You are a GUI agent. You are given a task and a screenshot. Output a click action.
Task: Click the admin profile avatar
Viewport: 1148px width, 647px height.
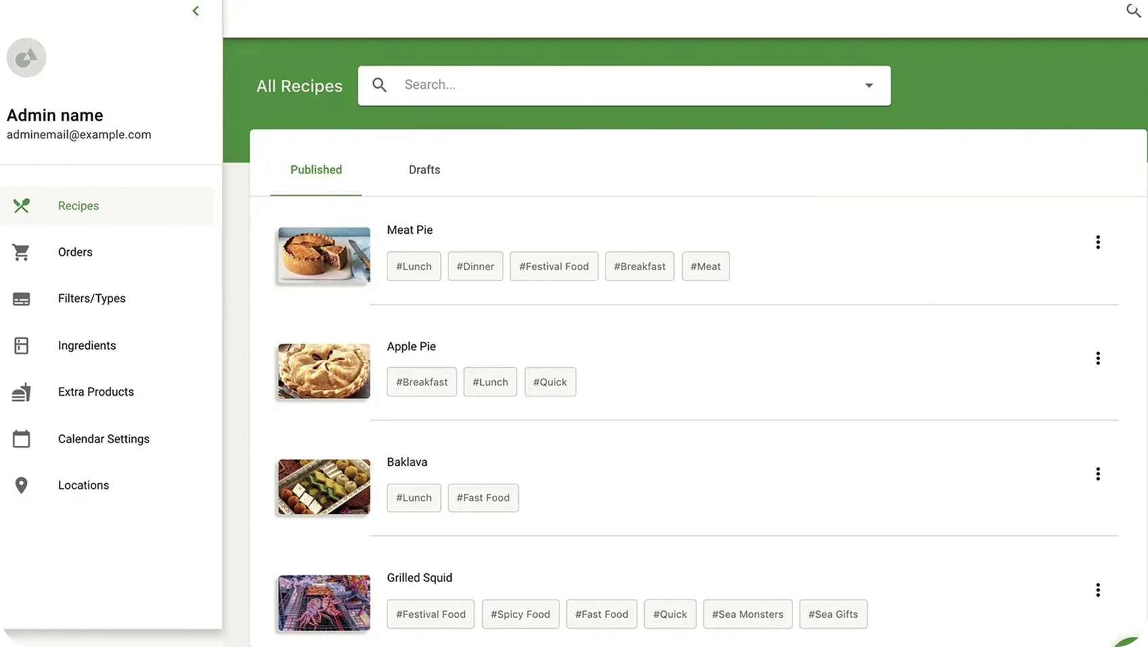[x=26, y=58]
